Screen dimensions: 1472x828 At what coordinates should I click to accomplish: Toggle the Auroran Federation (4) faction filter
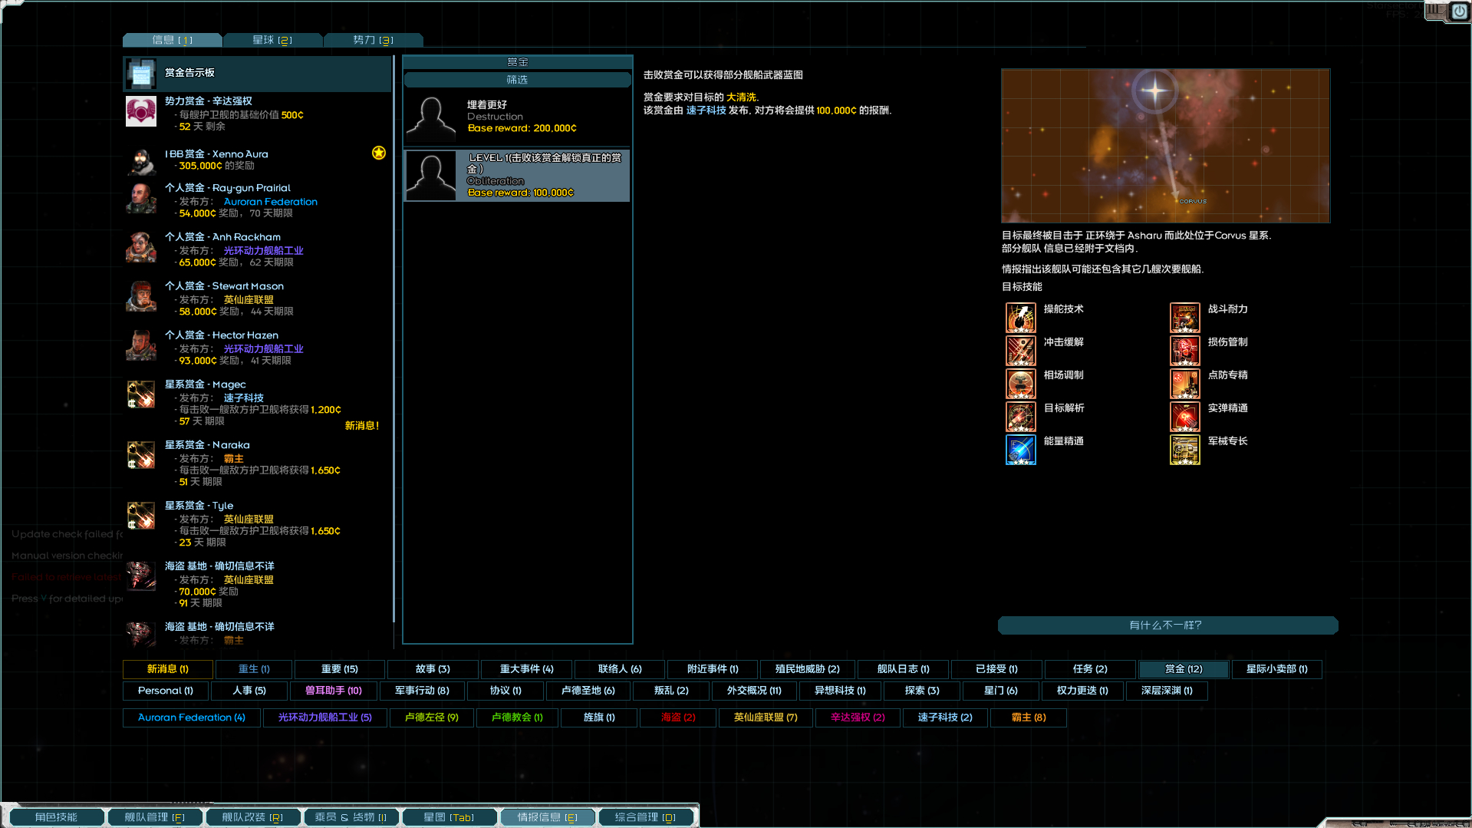191,717
